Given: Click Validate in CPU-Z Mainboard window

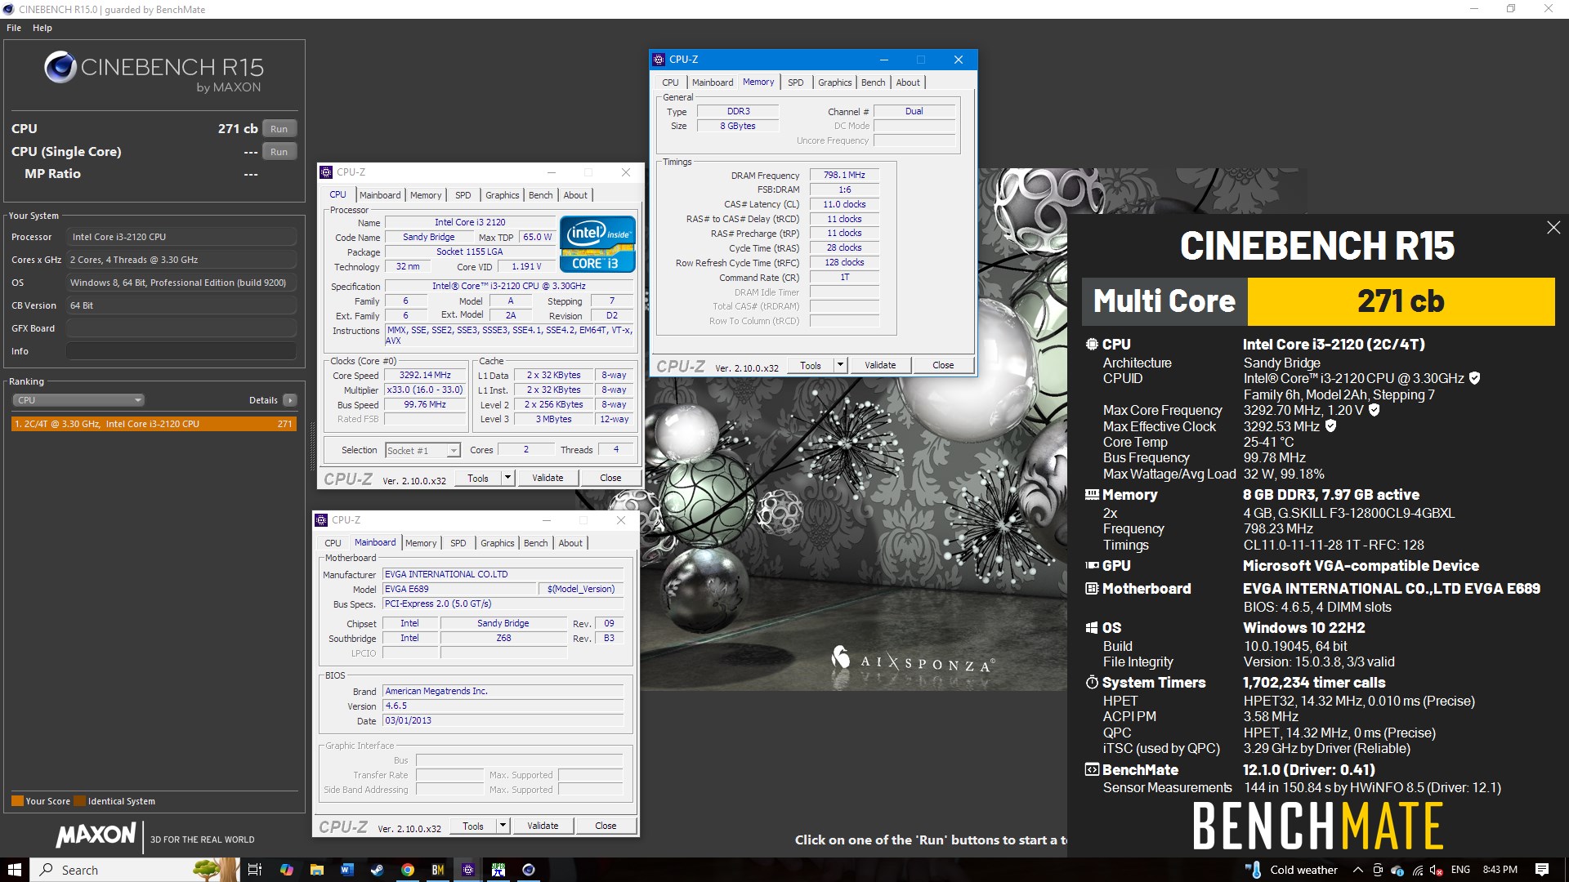Looking at the screenshot, I should [x=543, y=826].
